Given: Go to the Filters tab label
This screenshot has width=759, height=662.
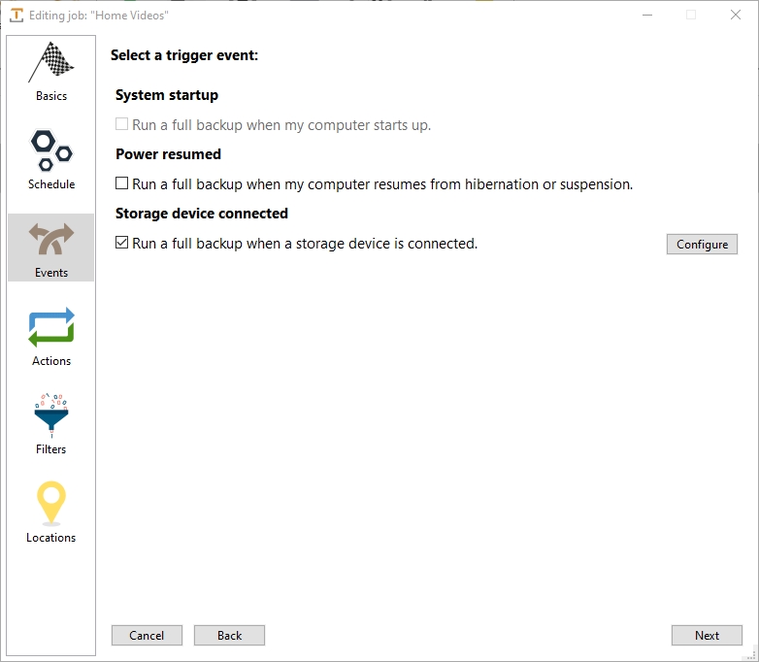Looking at the screenshot, I should tap(50, 448).
